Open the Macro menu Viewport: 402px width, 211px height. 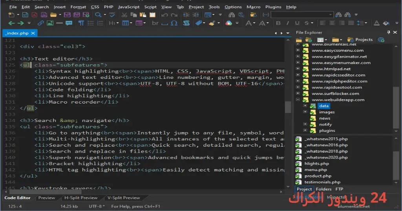[253, 7]
